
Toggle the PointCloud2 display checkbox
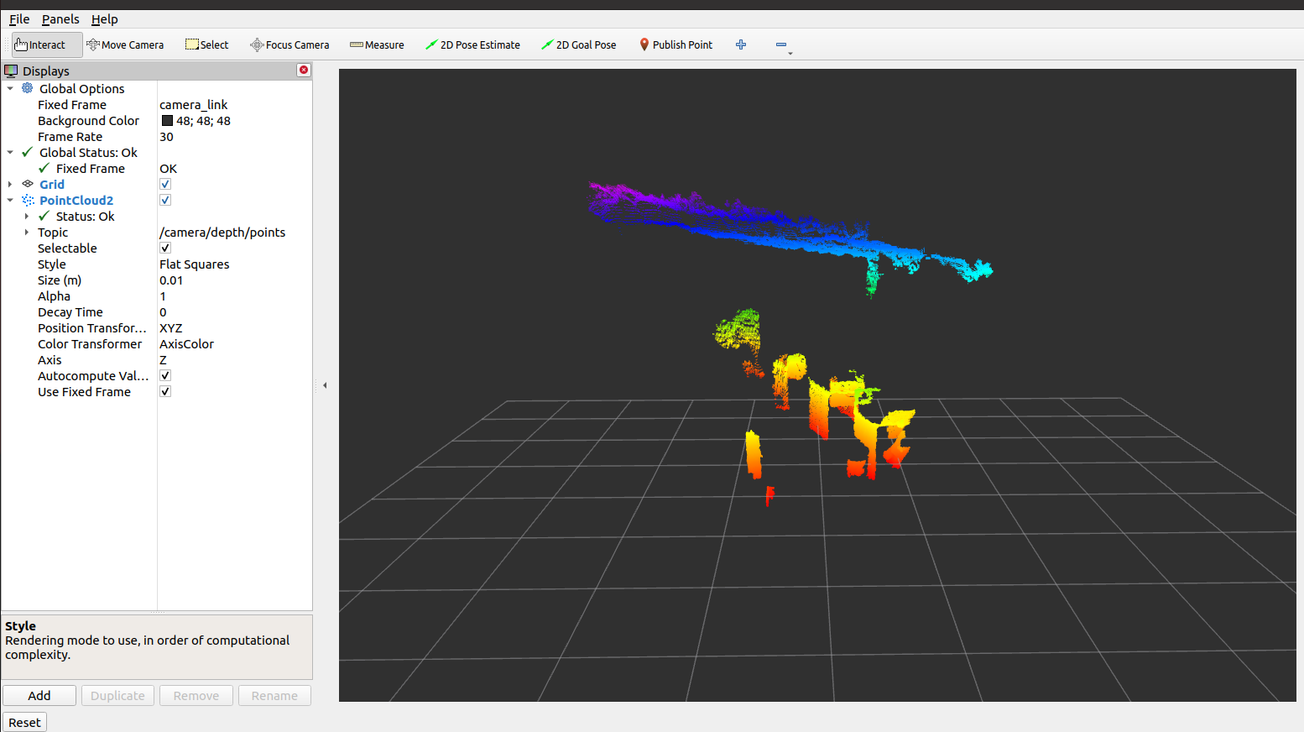[x=165, y=200]
